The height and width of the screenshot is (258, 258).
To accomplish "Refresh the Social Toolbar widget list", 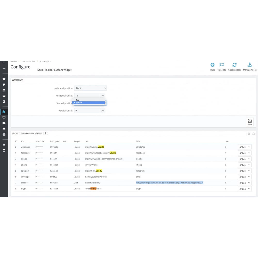I will pos(254,134).
